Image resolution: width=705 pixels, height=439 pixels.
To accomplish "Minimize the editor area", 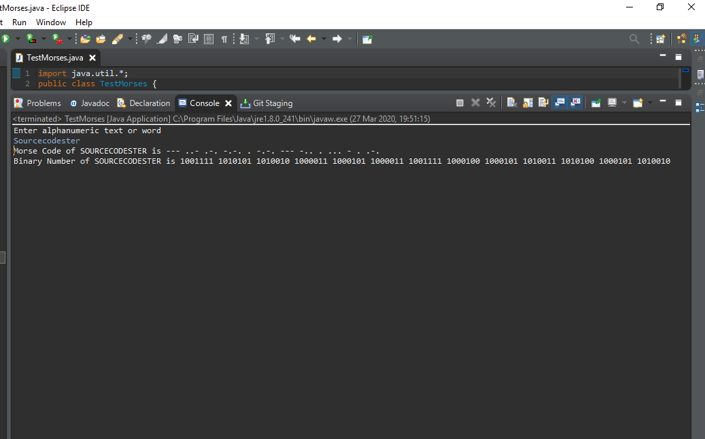I will (661, 57).
